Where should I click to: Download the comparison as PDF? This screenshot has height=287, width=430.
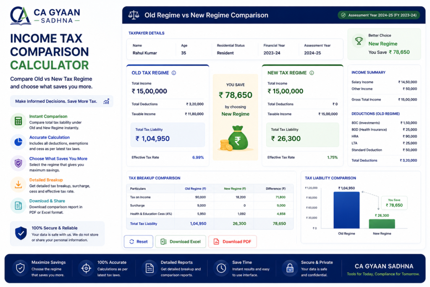(233, 242)
